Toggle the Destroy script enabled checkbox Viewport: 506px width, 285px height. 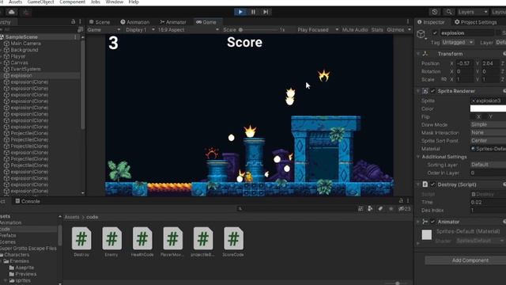point(432,184)
